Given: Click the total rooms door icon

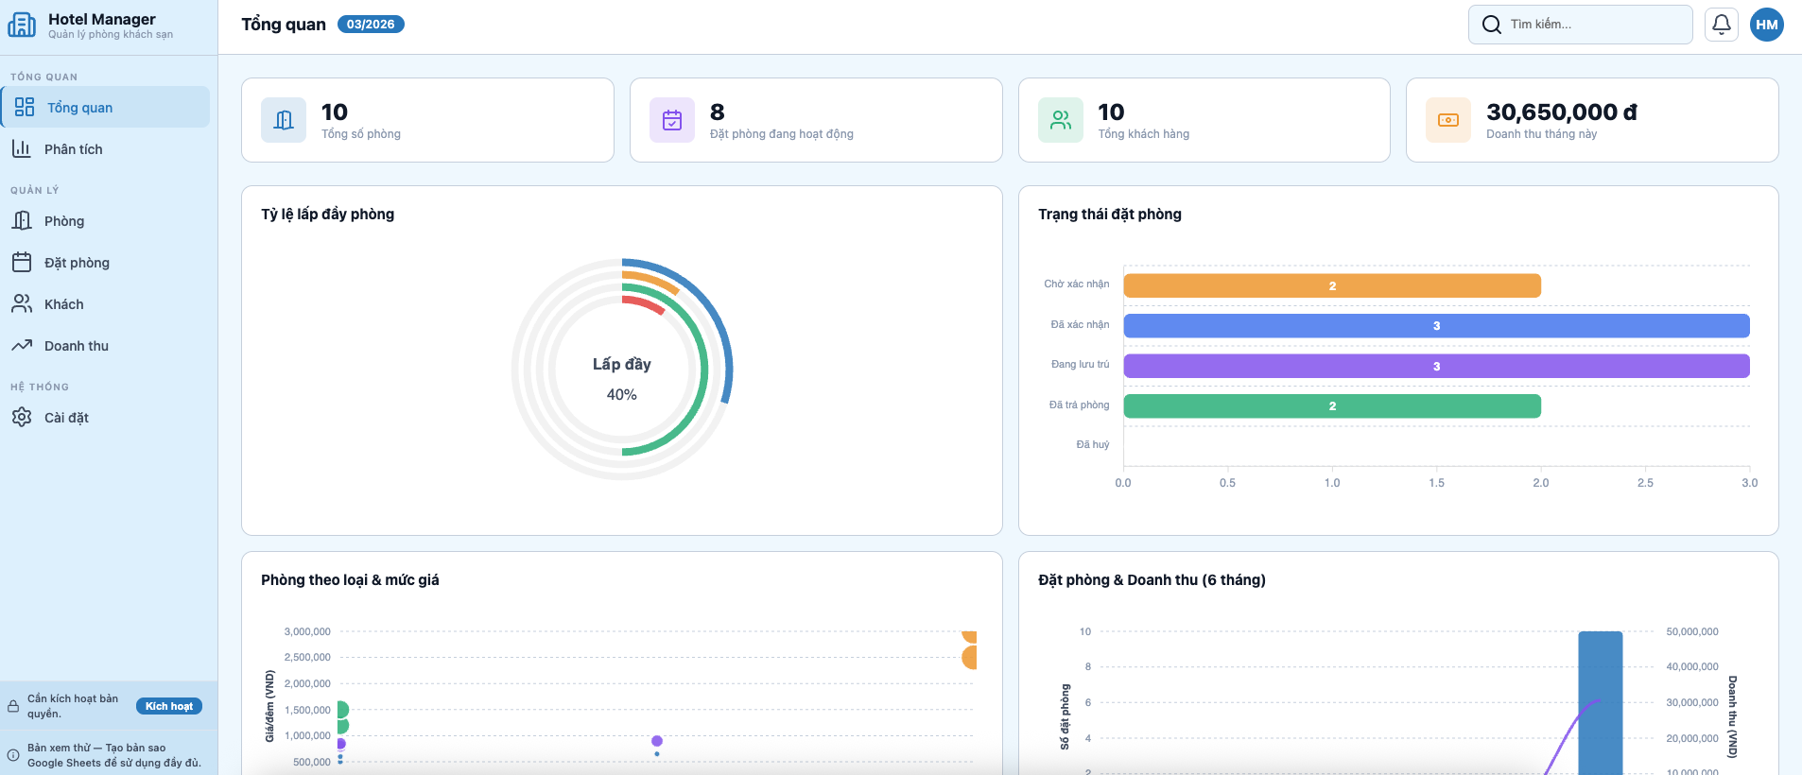Looking at the screenshot, I should tap(284, 120).
